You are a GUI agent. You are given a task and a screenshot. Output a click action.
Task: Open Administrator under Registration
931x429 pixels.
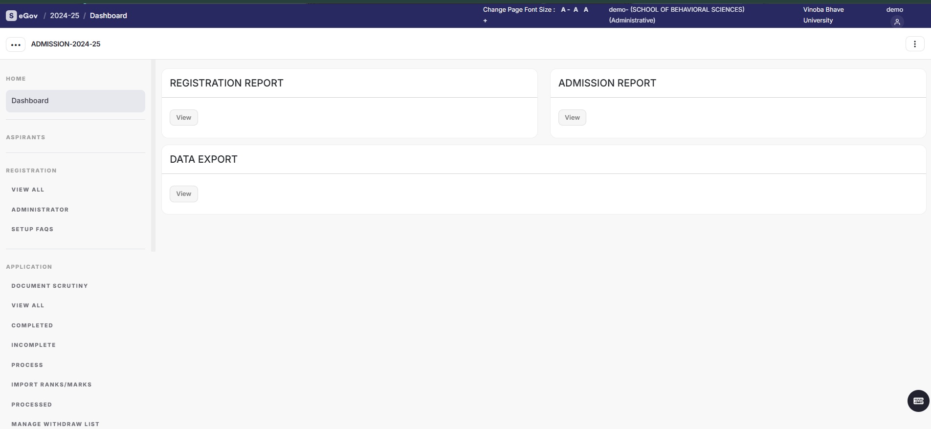click(40, 210)
